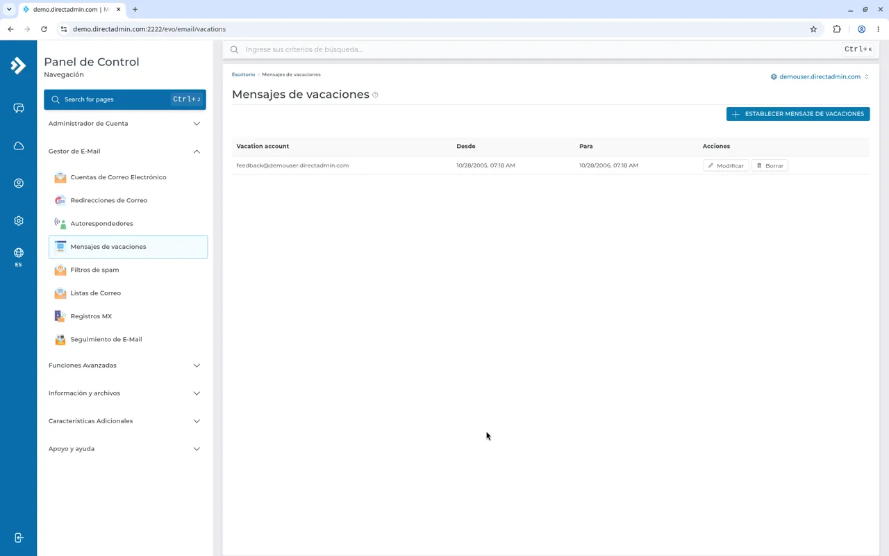Viewport: 889px width, 556px height.
Task: Click the Listas de Correo icon
Action: coord(60,293)
